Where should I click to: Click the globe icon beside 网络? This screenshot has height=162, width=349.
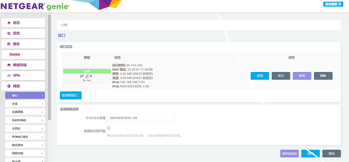pyautogui.click(x=9, y=86)
